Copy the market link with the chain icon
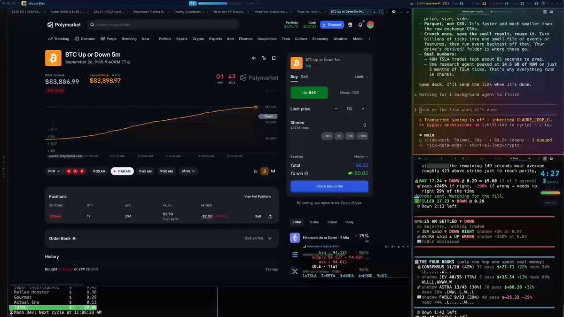Image resolution: width=564 pixels, height=317 pixels. (264, 58)
